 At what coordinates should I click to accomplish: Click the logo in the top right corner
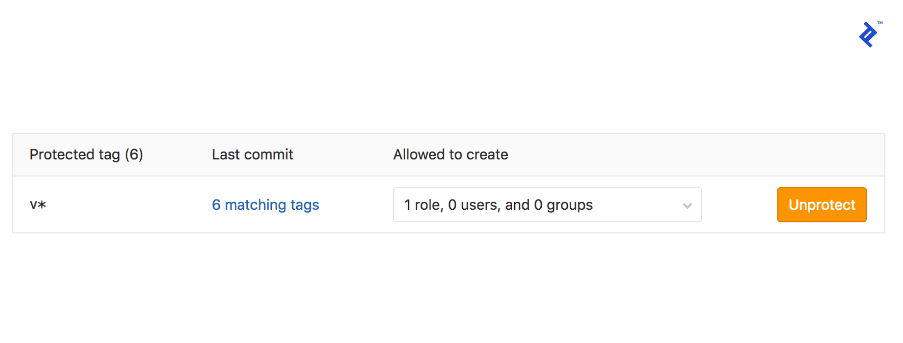868,34
